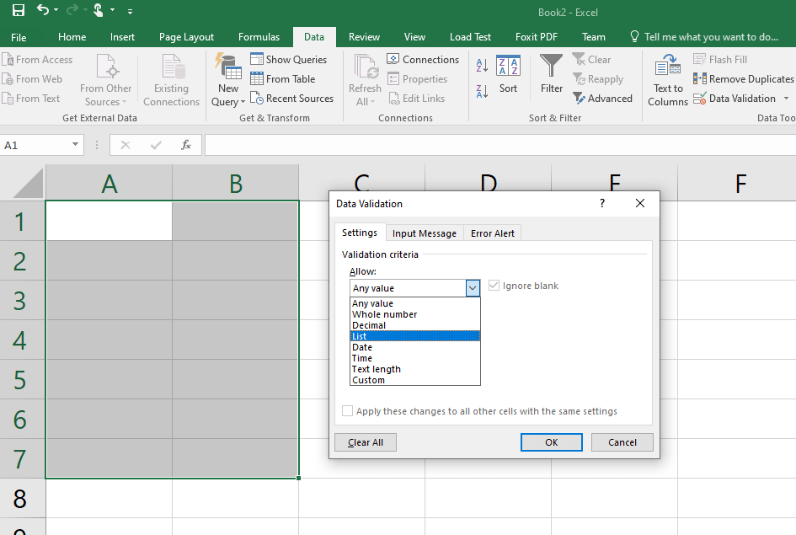The width and height of the screenshot is (796, 535).
Task: Click Data Validation ribbon button
Action: (x=735, y=98)
